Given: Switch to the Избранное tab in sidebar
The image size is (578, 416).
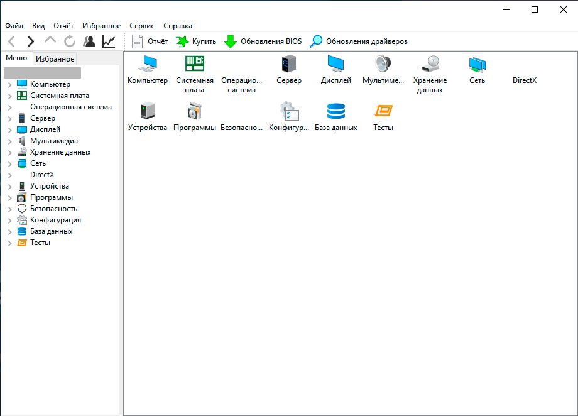Looking at the screenshot, I should [55, 59].
